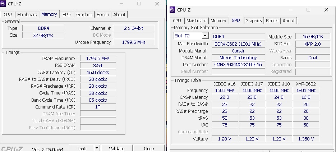Click the Close button in Memory window
336x152 pixels.
click(x=149, y=148)
